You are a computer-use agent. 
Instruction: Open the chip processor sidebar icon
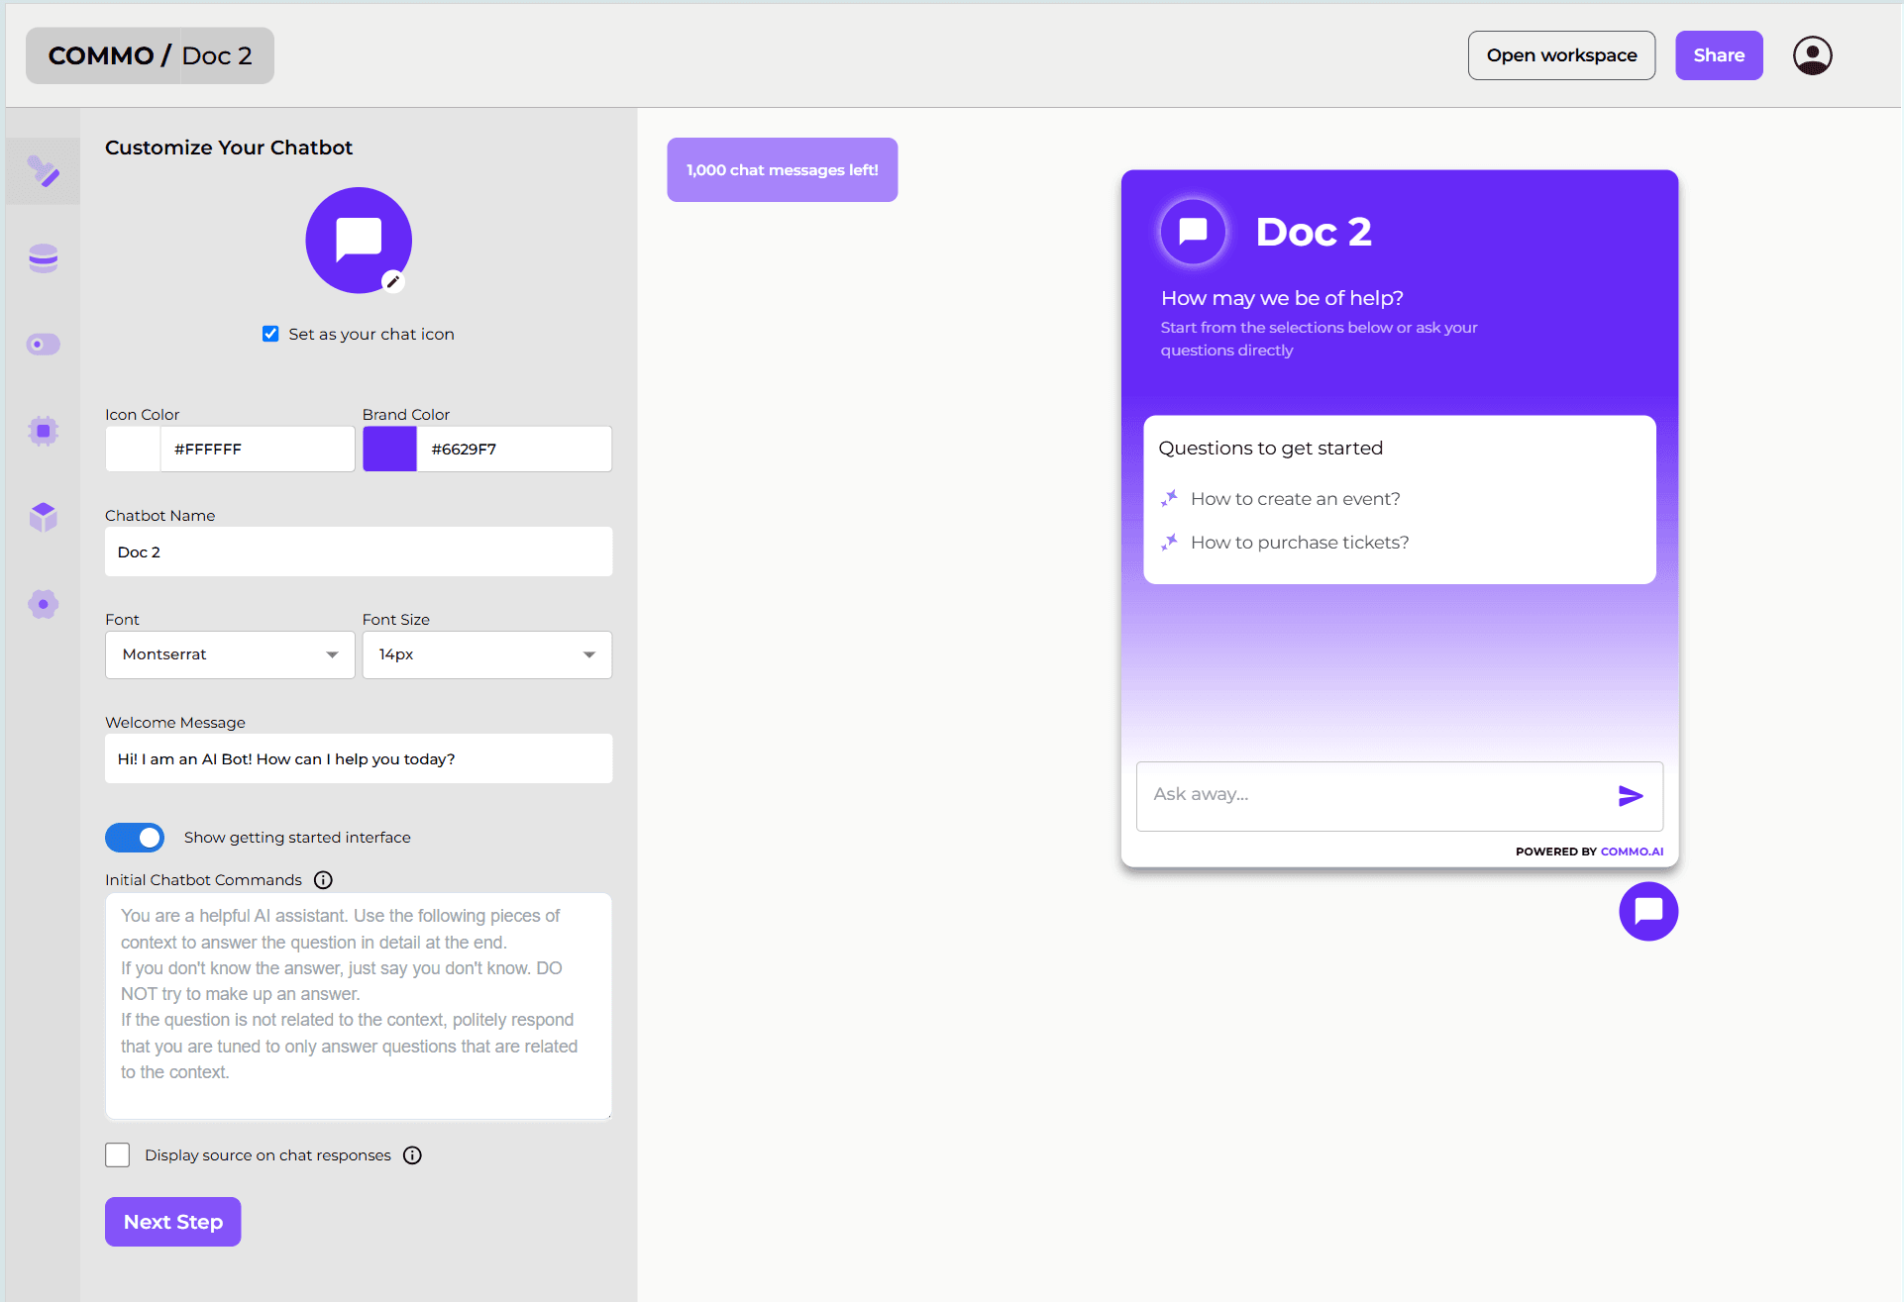point(43,431)
